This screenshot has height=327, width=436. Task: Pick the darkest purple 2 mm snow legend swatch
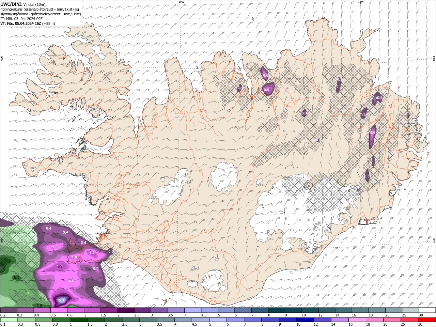coord(126,310)
